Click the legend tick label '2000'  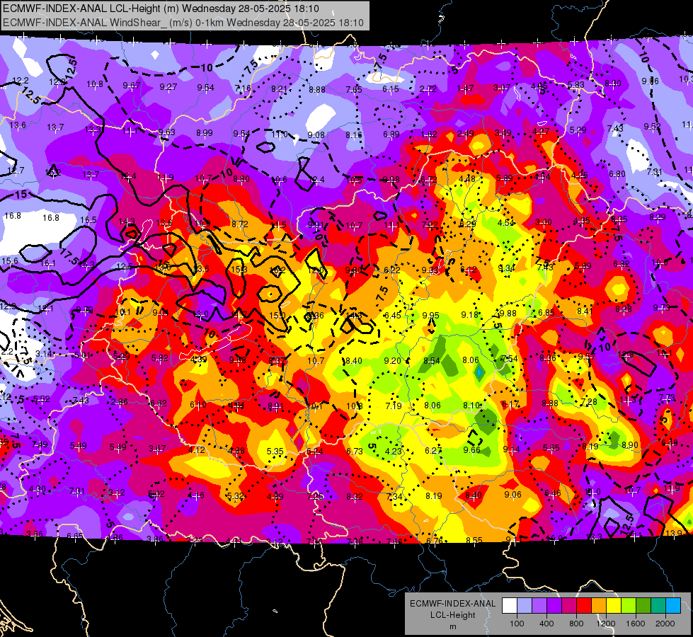[665, 624]
